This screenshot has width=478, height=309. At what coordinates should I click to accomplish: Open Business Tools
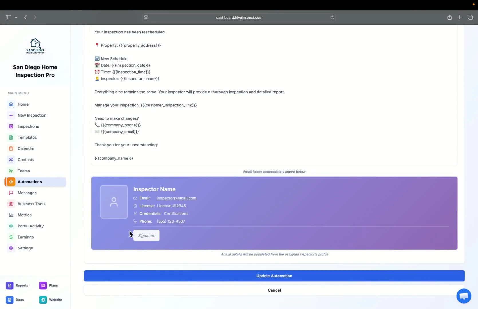31,204
